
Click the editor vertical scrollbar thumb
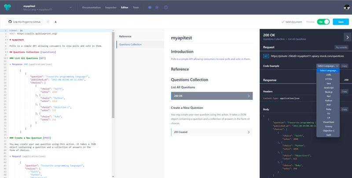(x=113, y=75)
